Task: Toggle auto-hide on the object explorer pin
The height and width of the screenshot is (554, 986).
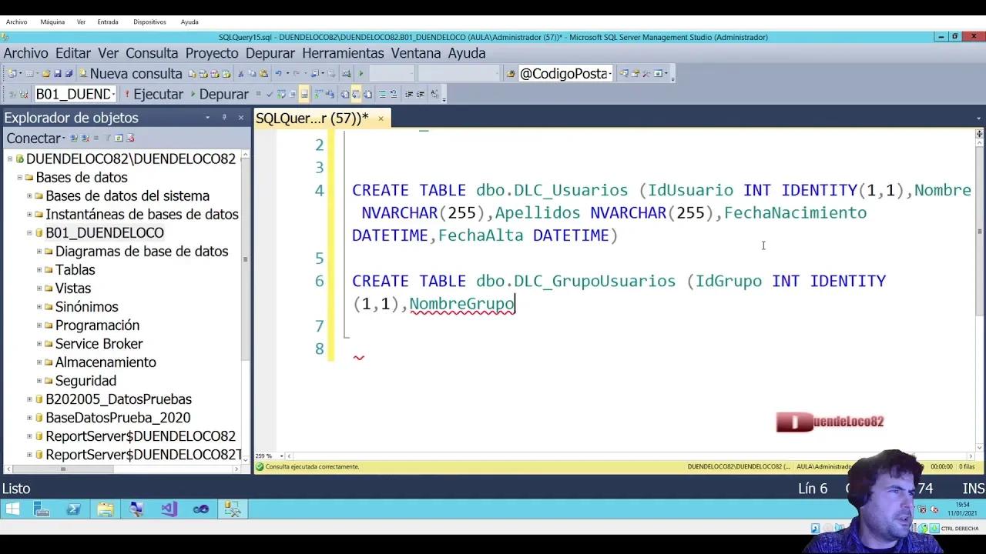Action: (224, 117)
